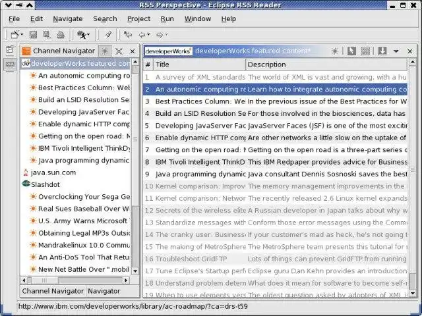Image resolution: width=422 pixels, height=316 pixels.
Task: Select table row 1 'A survey of XML standards'
Action: pos(275,78)
